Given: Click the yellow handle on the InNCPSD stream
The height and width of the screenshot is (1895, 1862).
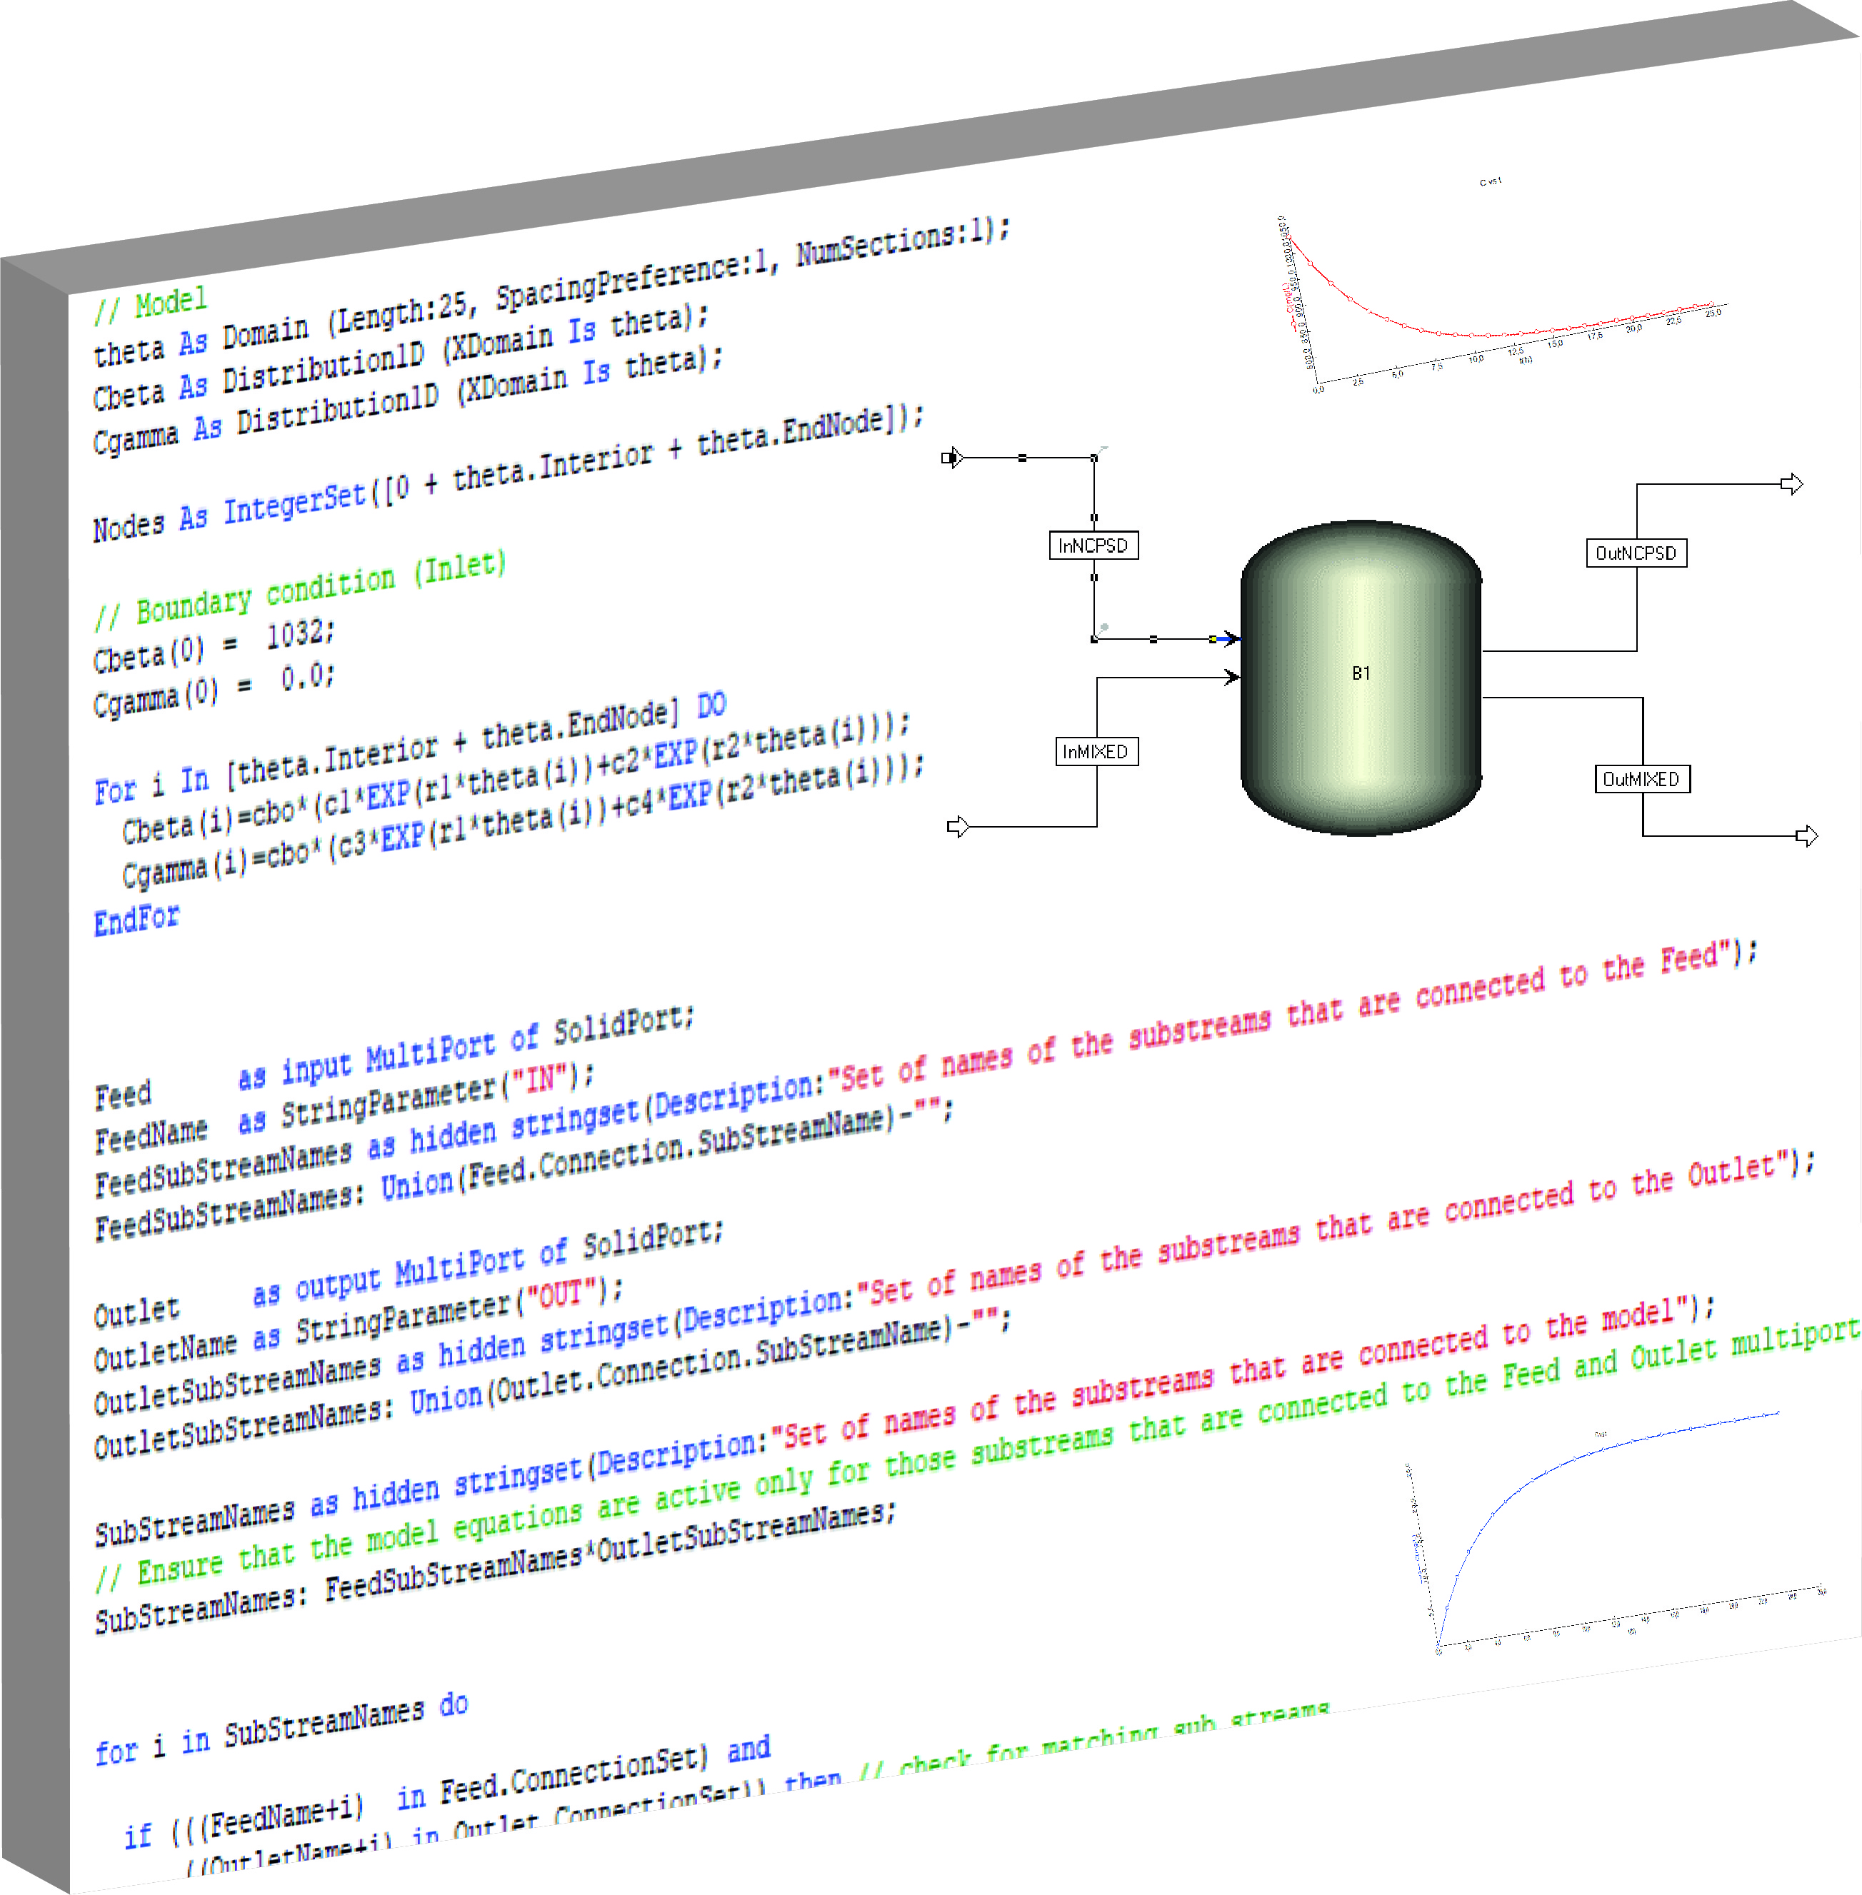Looking at the screenshot, I should [1213, 638].
